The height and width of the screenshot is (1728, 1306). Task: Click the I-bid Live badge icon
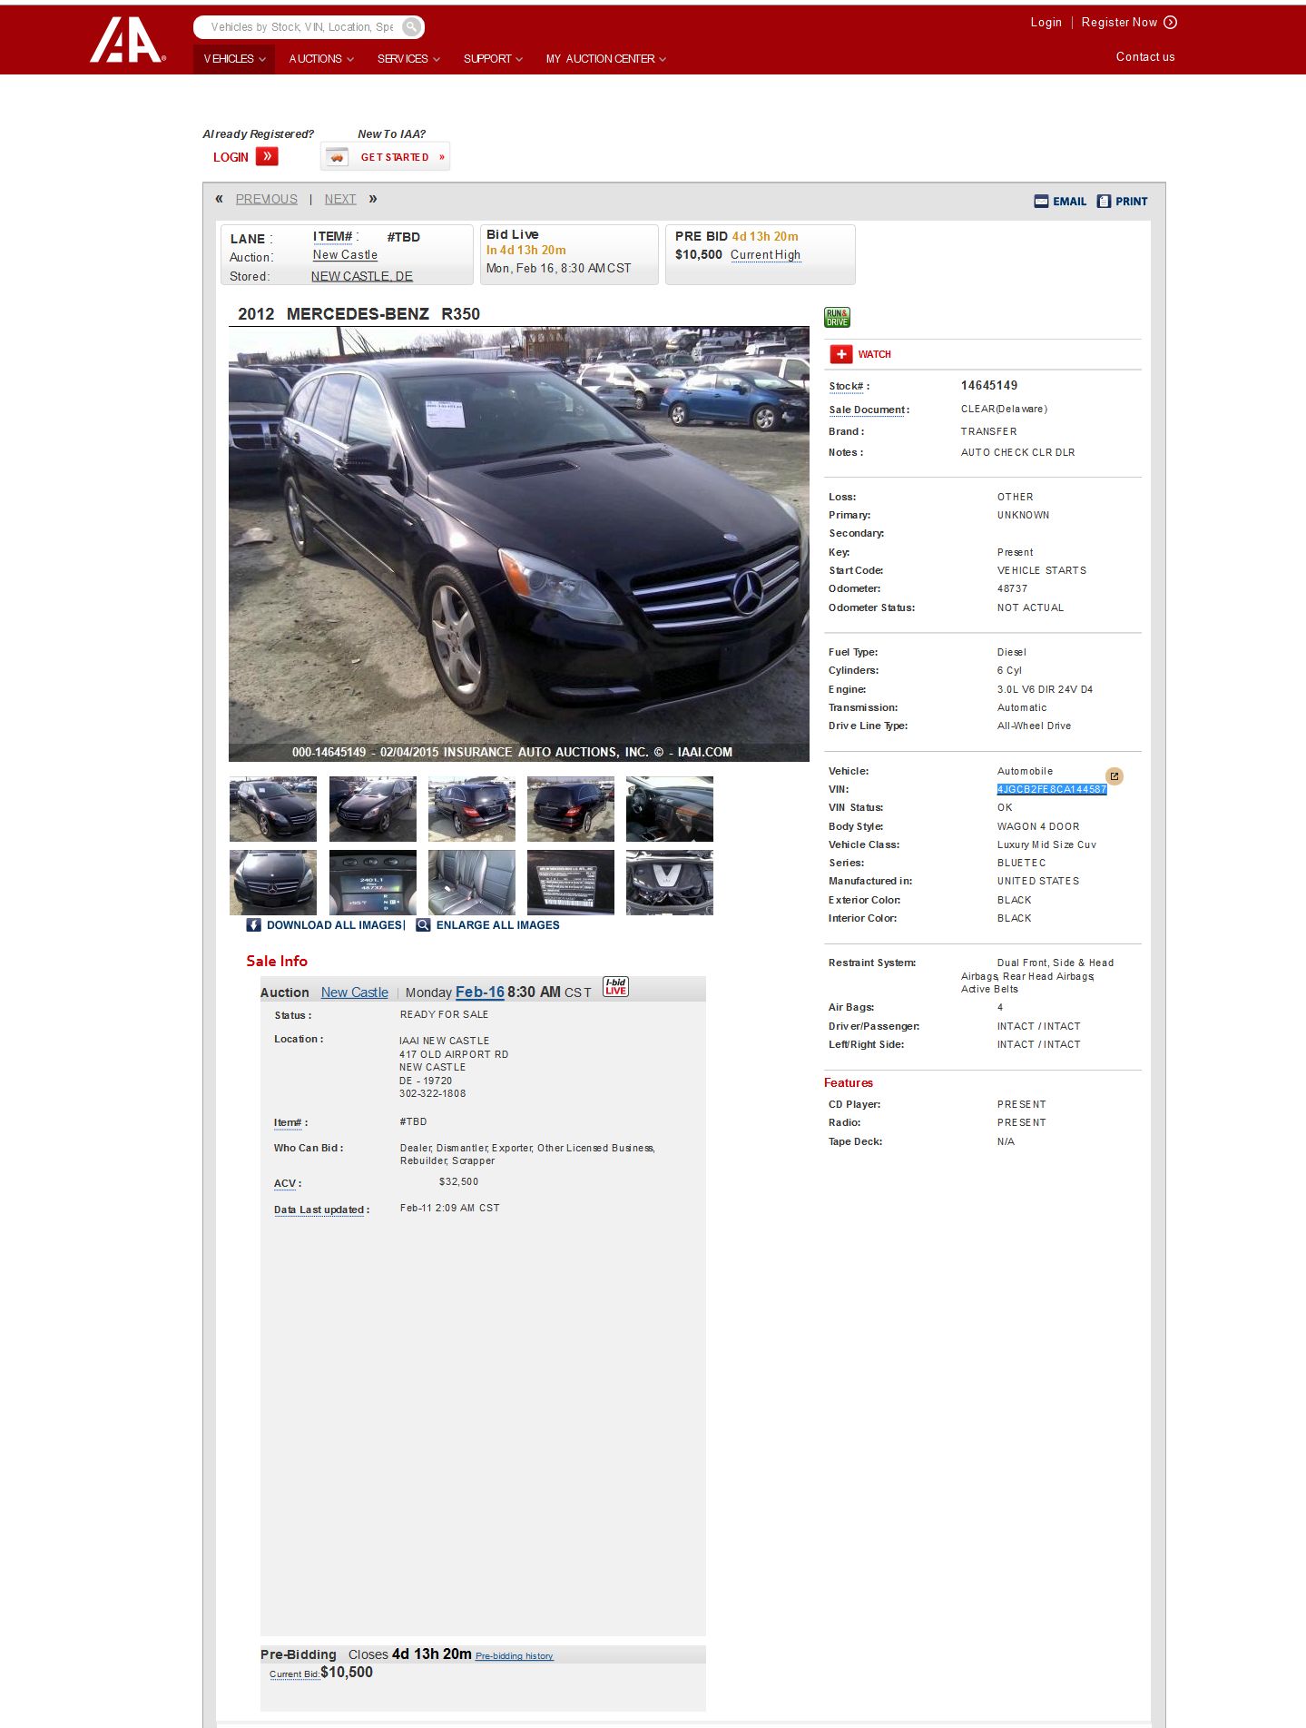click(x=615, y=987)
